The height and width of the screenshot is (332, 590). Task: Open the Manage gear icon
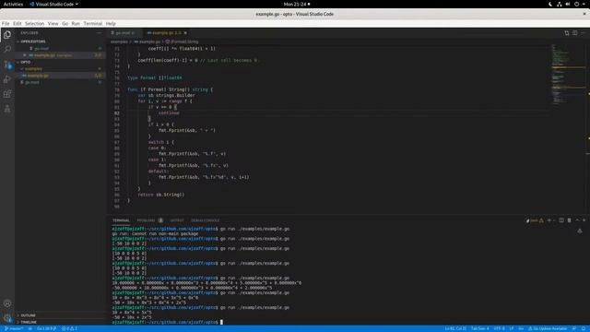pyautogui.click(x=7, y=318)
